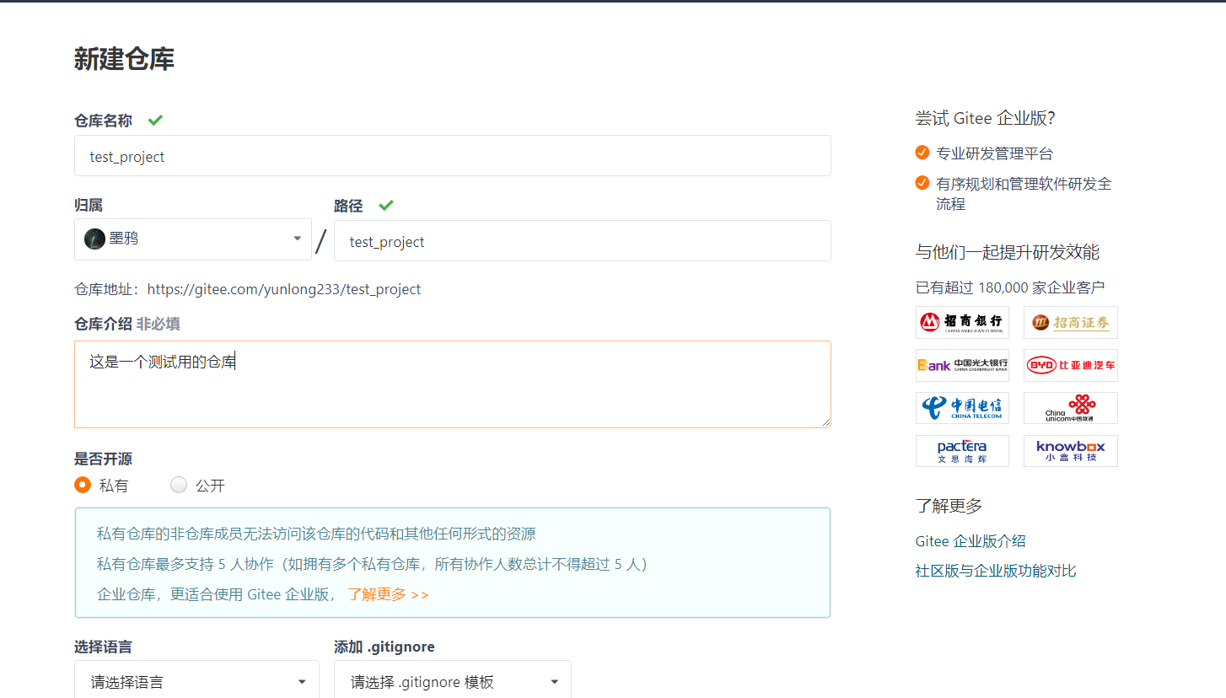Open the repository URL gitee.com/yunlong233/test_project
Image resolution: width=1226 pixels, height=698 pixels.
click(x=284, y=289)
